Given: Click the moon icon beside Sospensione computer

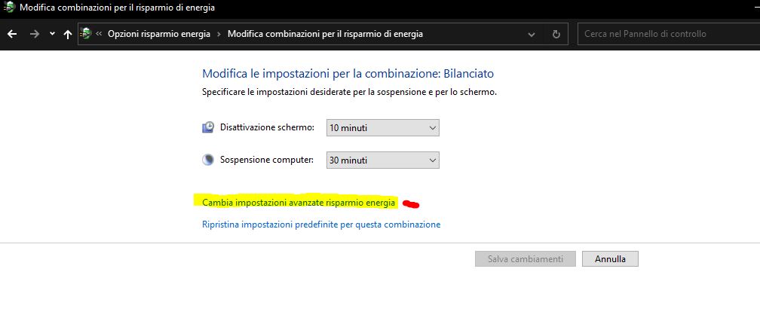Looking at the screenshot, I should tap(209, 160).
